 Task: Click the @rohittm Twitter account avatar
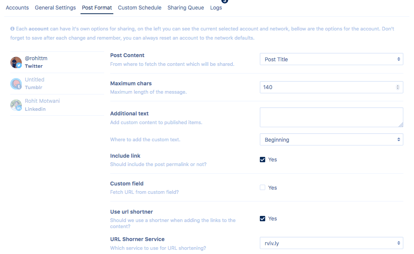pos(16,62)
